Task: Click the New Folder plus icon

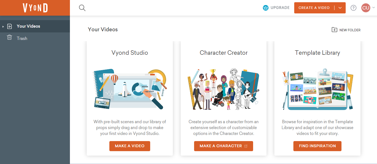Action: coord(334,30)
